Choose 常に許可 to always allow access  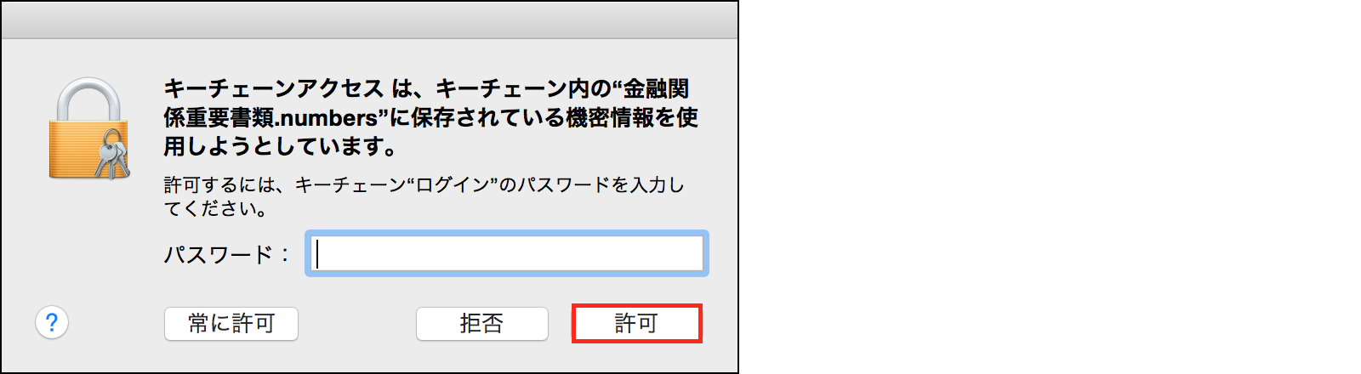231,324
